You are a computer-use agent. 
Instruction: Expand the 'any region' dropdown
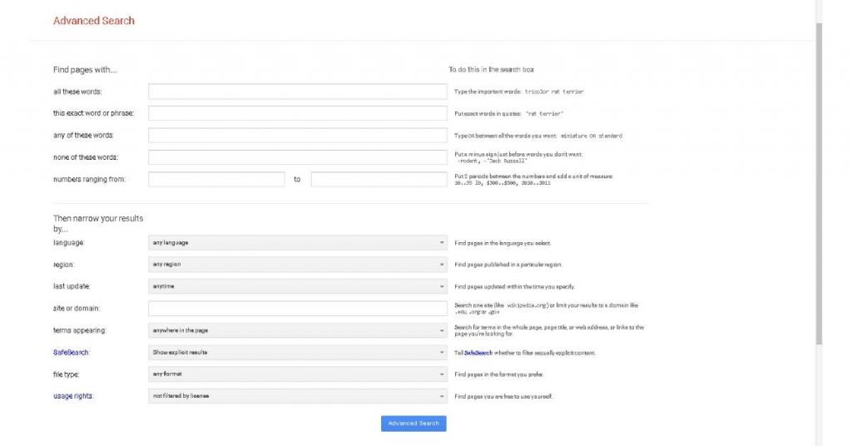pyautogui.click(x=297, y=265)
